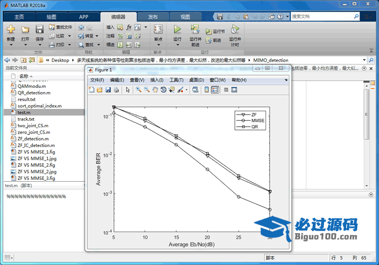The height and width of the screenshot is (265, 379).
Task: Click the Print Figure icon
Action: pyautogui.click(x=116, y=90)
